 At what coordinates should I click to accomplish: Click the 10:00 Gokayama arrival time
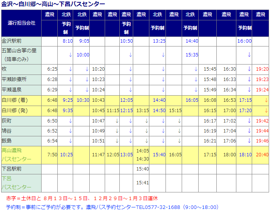pyautogui.click(x=83, y=55)
